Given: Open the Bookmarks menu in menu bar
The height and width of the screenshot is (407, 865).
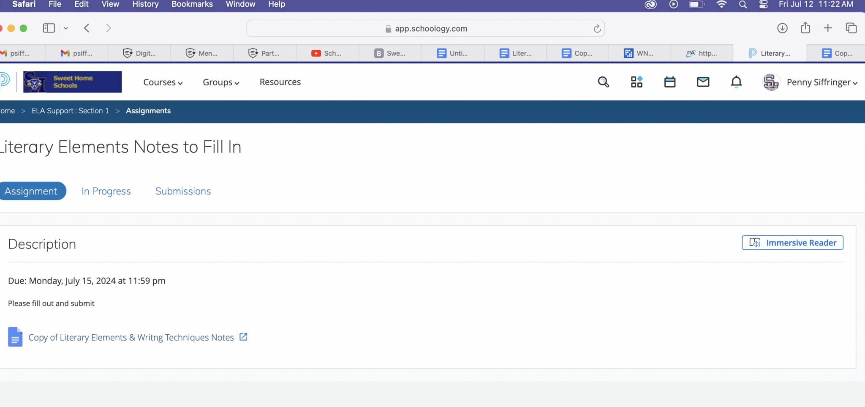Looking at the screenshot, I should 192,4.
